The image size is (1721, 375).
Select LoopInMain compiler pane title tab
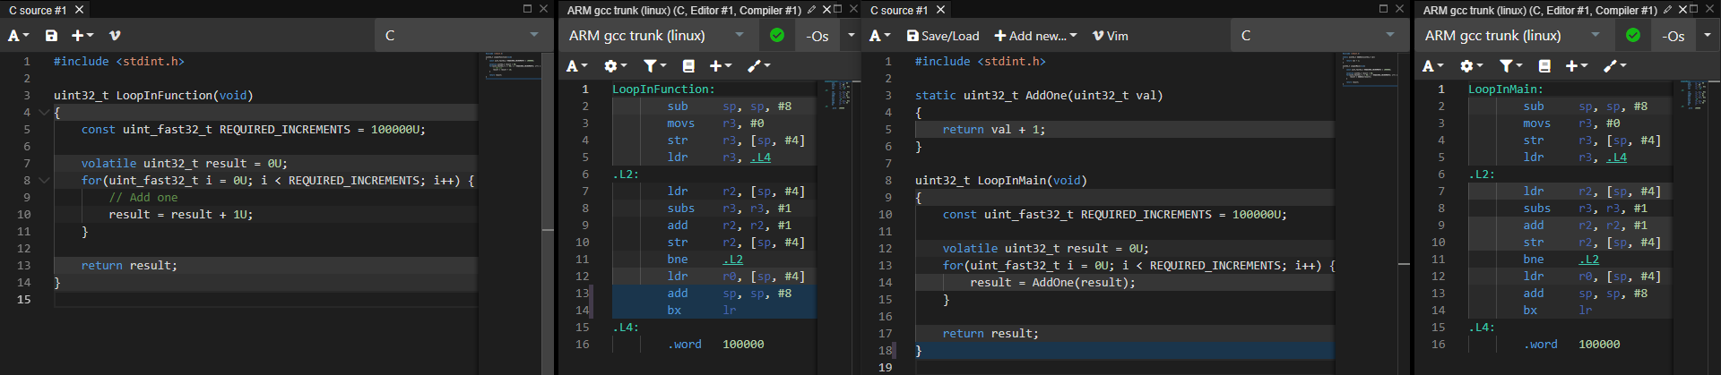click(x=1540, y=10)
